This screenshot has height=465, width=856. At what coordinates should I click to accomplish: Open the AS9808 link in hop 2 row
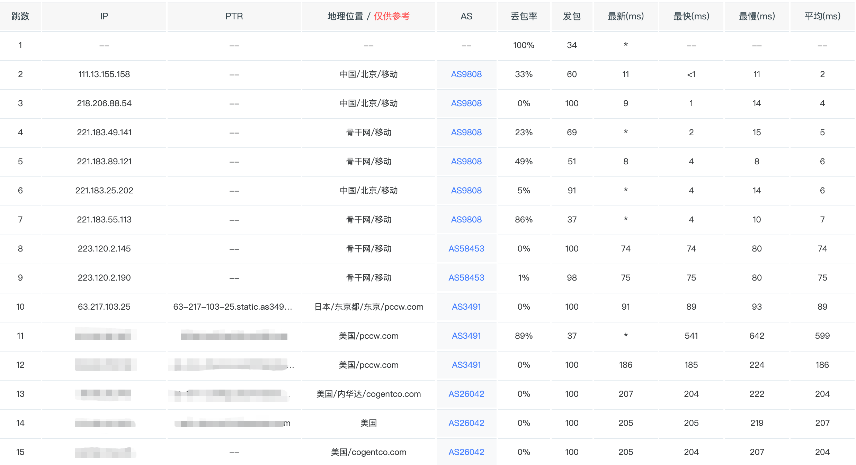tap(466, 74)
